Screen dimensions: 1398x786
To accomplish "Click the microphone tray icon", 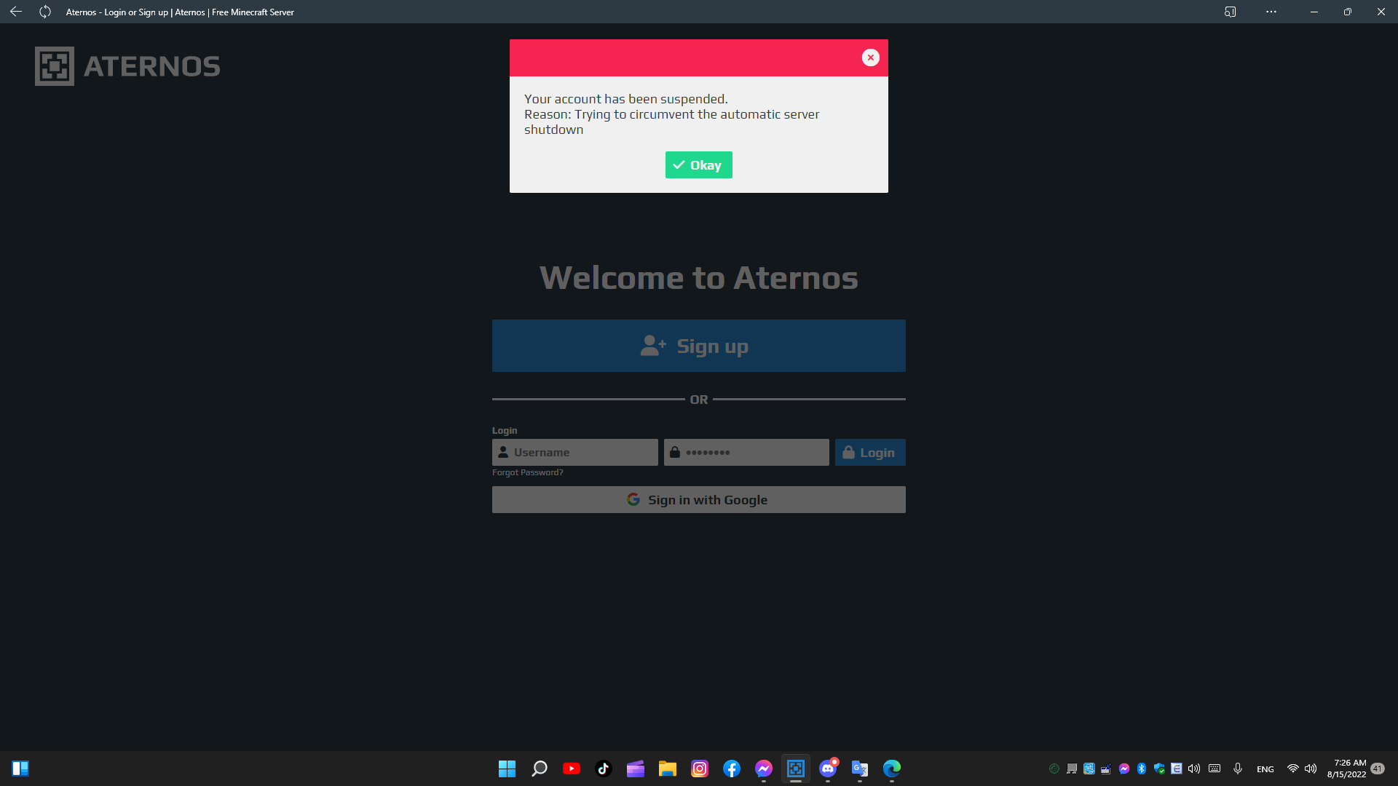I will [x=1238, y=769].
